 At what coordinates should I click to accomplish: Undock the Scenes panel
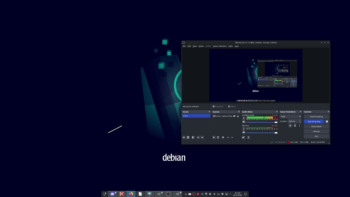coord(209,112)
